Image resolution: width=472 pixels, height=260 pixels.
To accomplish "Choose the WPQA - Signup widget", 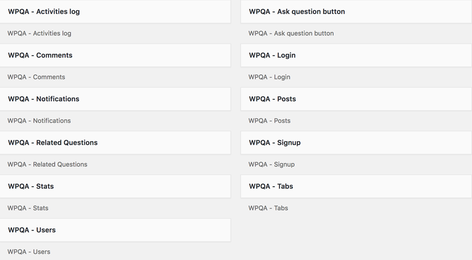I will [356, 143].
